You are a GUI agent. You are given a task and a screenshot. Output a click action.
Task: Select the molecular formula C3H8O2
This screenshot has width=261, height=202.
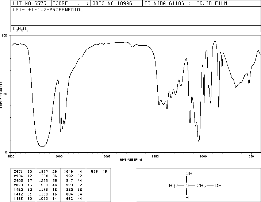click(x=20, y=29)
